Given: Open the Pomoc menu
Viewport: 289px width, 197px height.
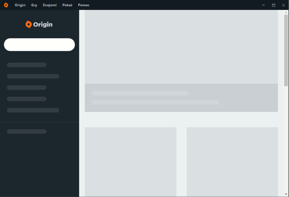Looking at the screenshot, I should pos(84,5).
